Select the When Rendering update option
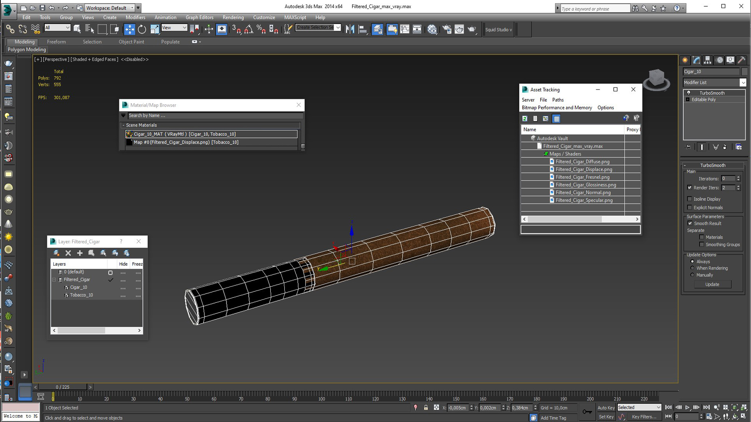 [692, 268]
